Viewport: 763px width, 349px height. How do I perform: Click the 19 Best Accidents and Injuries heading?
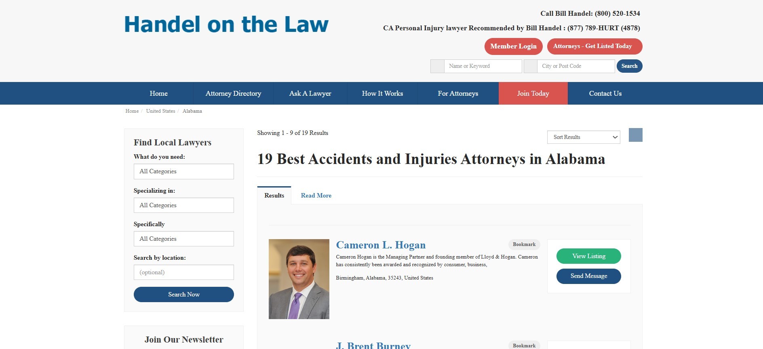pyautogui.click(x=431, y=159)
